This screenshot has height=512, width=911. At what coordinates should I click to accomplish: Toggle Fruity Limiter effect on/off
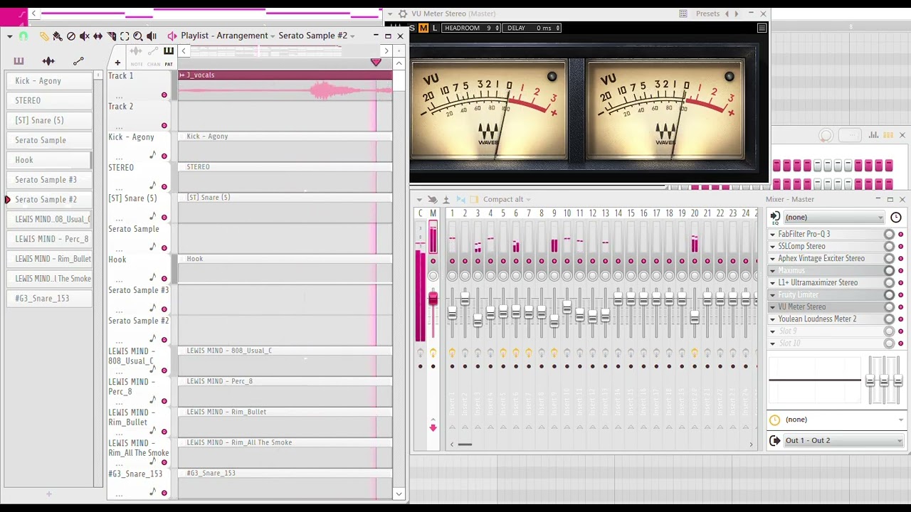click(x=900, y=294)
